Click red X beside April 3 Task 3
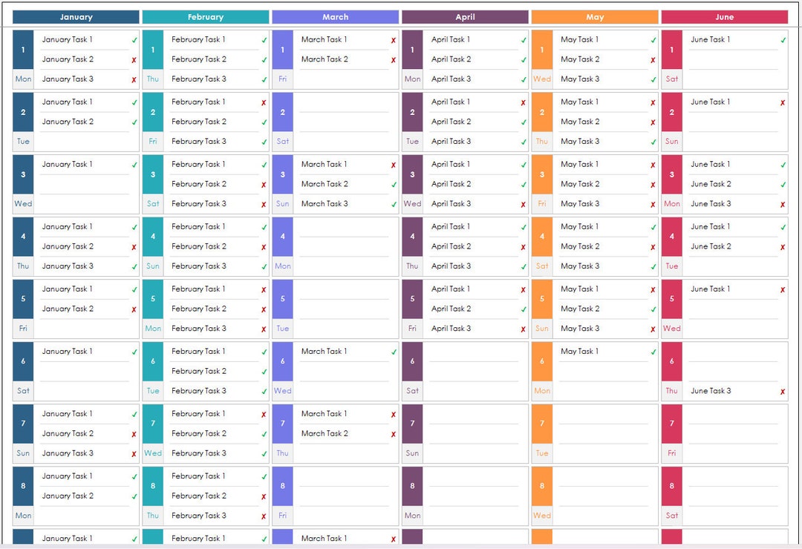The height and width of the screenshot is (549, 802). point(524,205)
